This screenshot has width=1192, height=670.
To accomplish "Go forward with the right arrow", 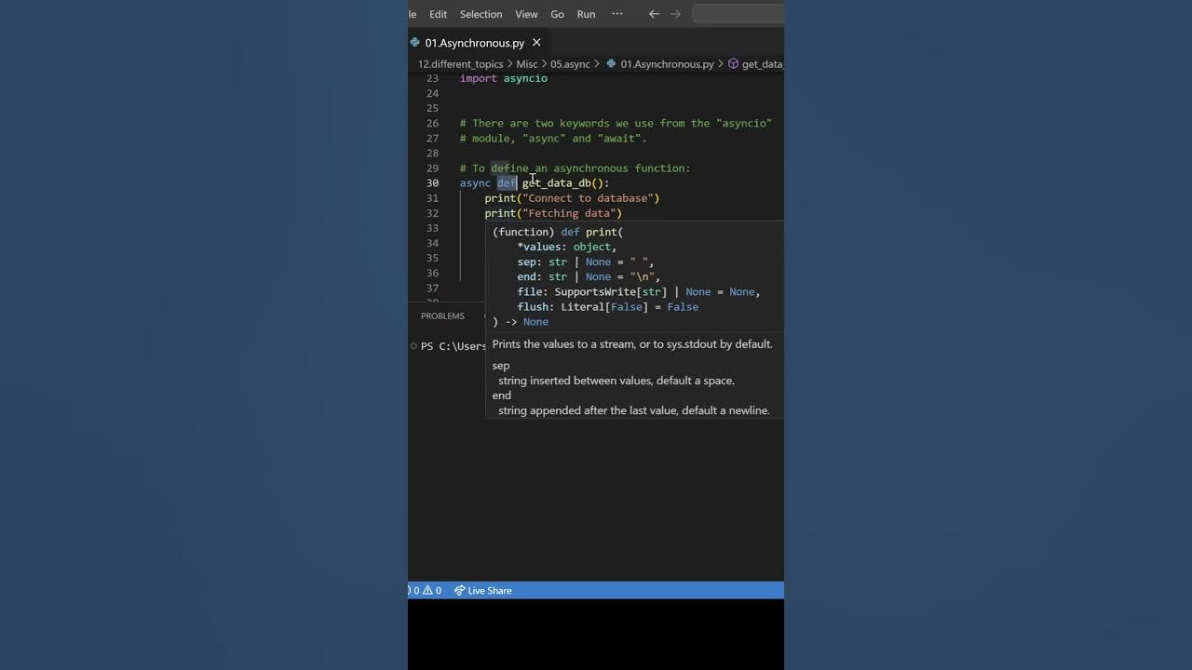I will [x=676, y=14].
